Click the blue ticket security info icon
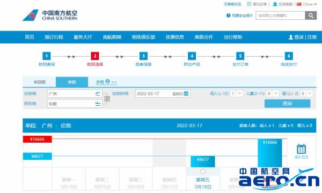 (x=228, y=16)
